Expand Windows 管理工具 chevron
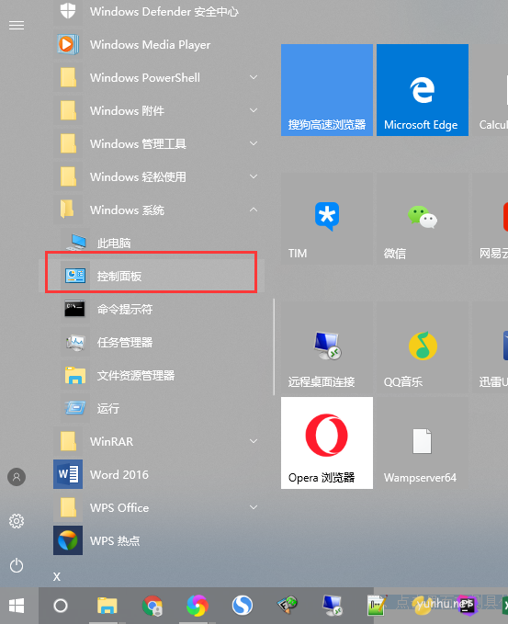 (254, 143)
